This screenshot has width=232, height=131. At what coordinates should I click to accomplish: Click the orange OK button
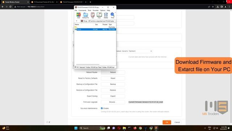[167, 122]
